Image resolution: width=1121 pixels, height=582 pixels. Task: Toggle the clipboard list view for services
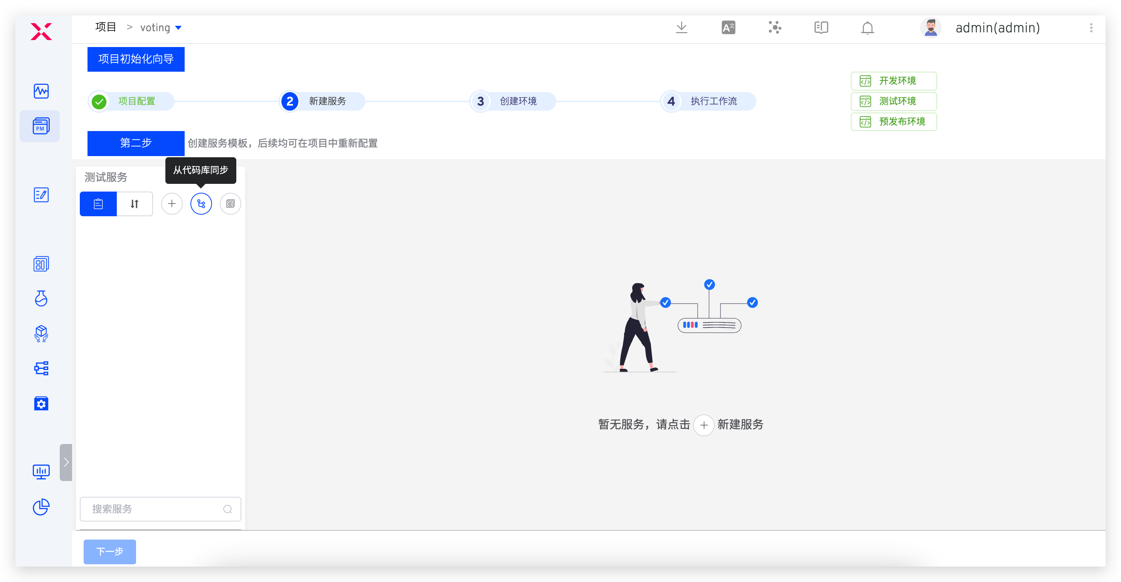98,203
